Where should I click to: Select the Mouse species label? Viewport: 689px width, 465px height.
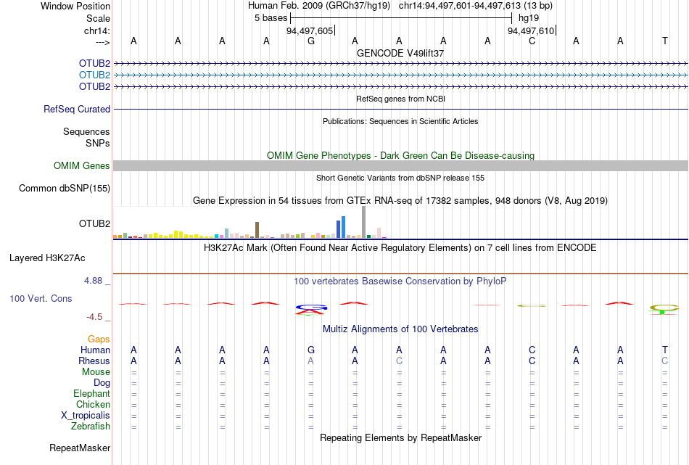(96, 372)
